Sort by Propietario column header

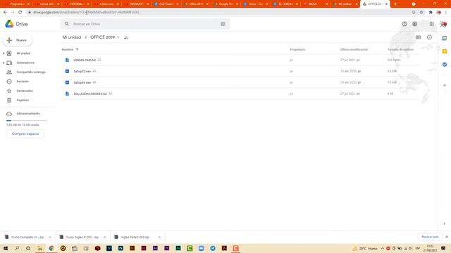pyautogui.click(x=297, y=50)
